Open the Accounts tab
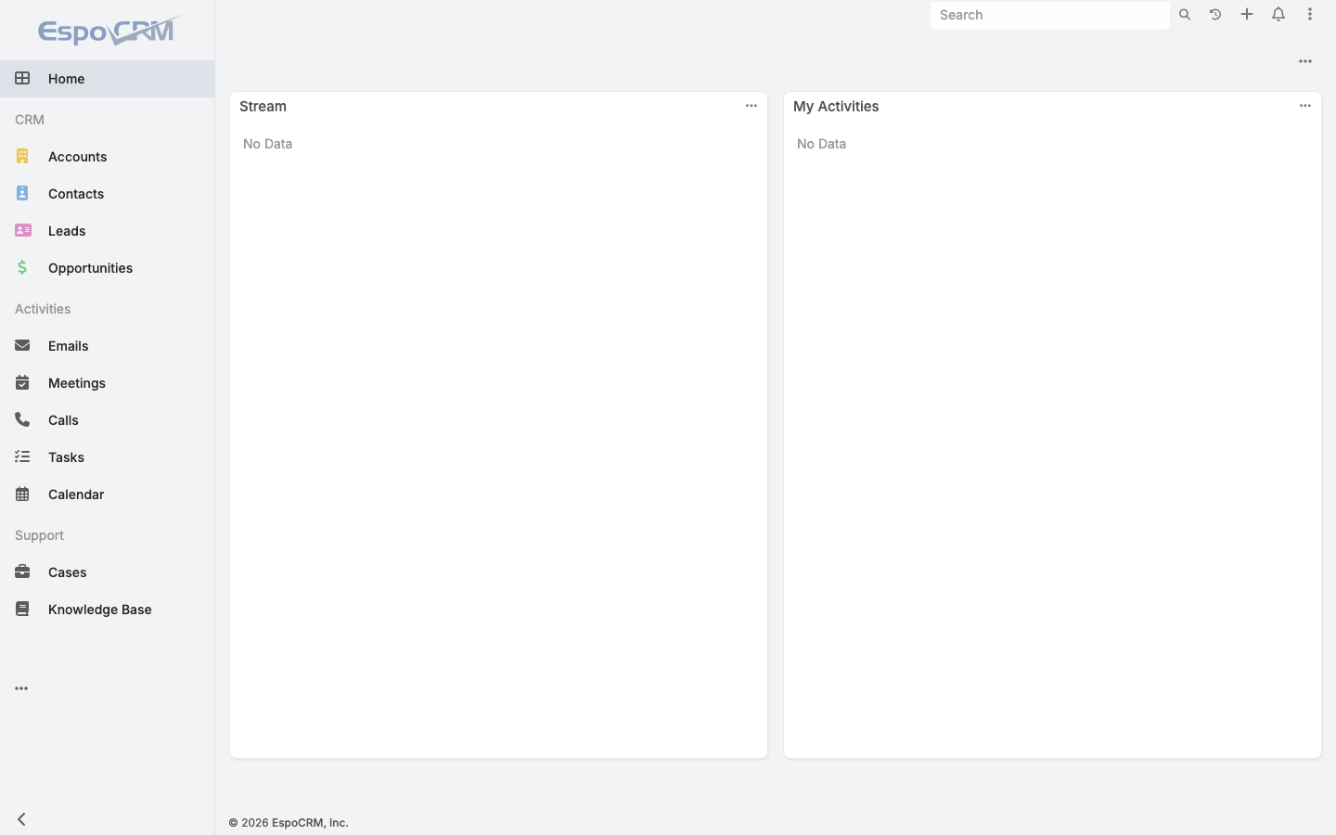This screenshot has height=835, width=1336. point(107,157)
